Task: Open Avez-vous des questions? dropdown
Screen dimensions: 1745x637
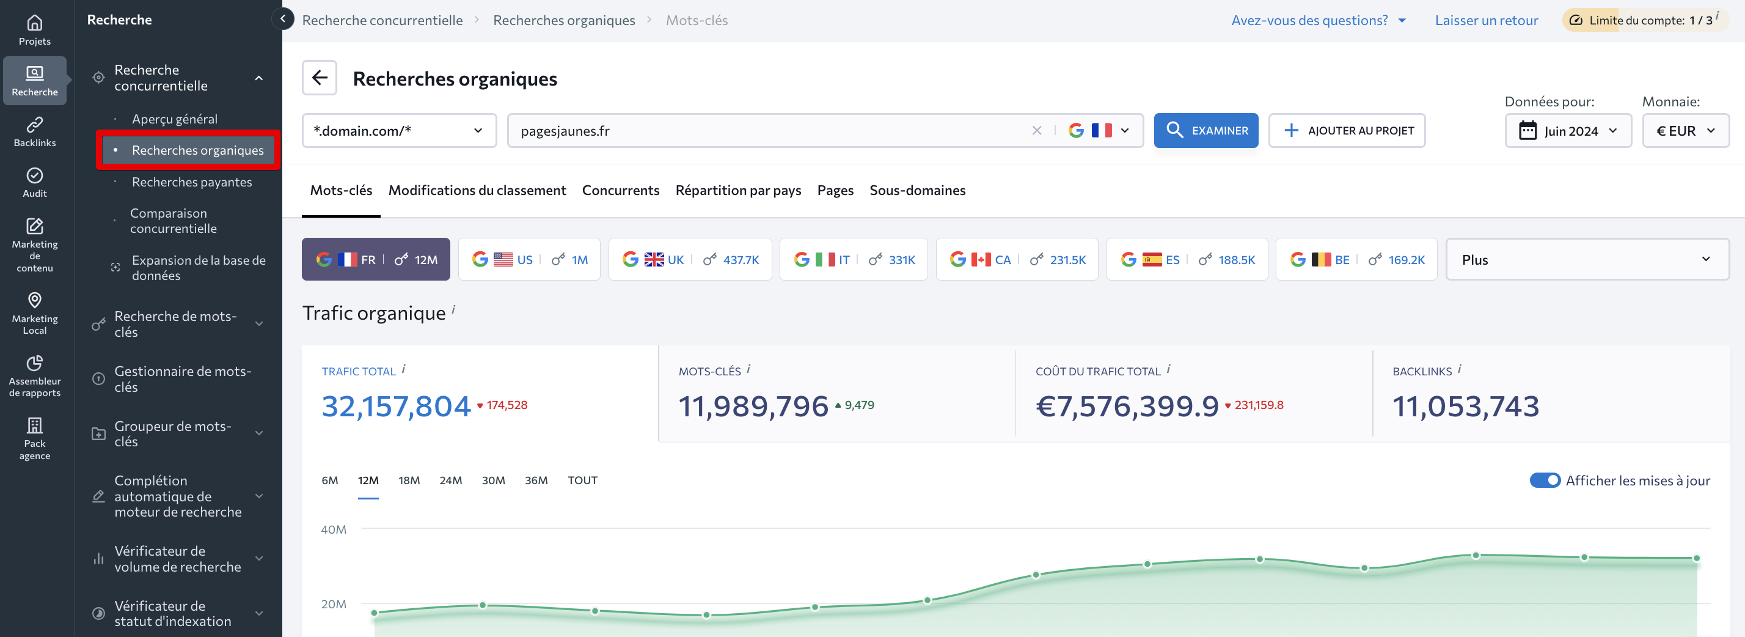Action: point(1319,20)
